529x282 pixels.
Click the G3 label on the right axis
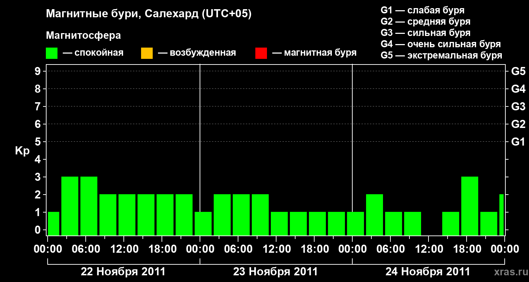coord(518,107)
